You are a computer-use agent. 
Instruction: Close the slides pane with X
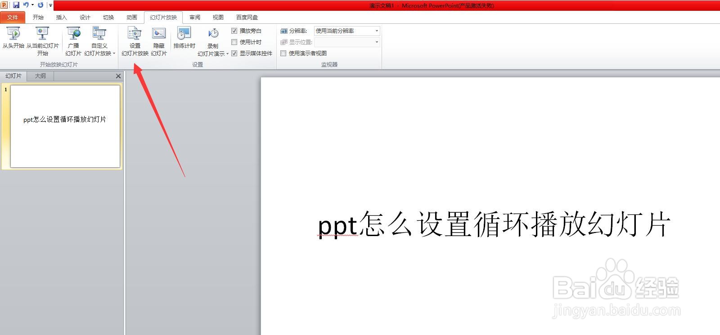pos(118,76)
